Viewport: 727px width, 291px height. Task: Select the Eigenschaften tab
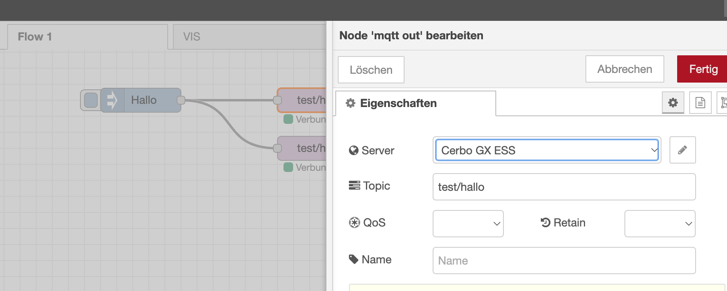[416, 103]
